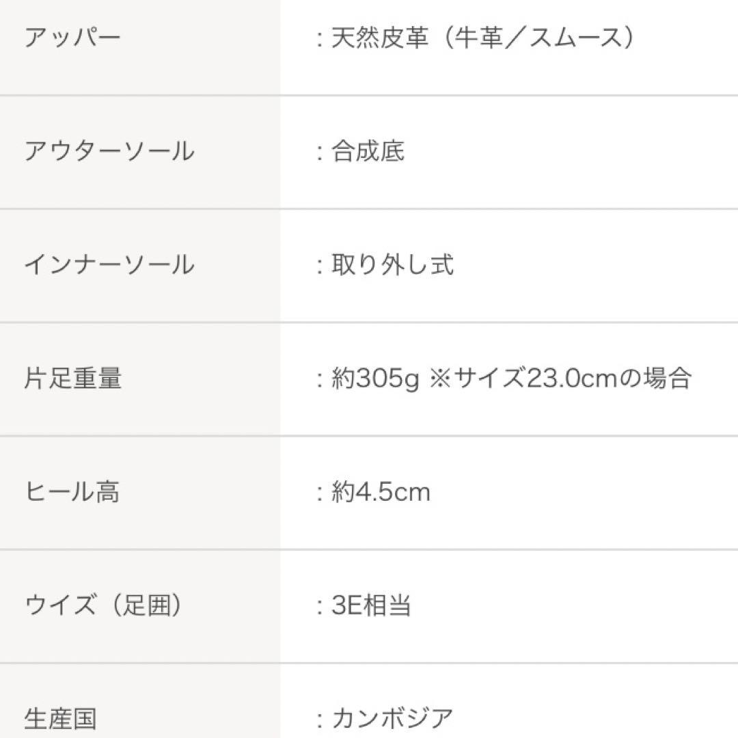The height and width of the screenshot is (738, 738).
Task: Click the ※サイズ23.0cmの場合 note text
Action: pos(560,378)
